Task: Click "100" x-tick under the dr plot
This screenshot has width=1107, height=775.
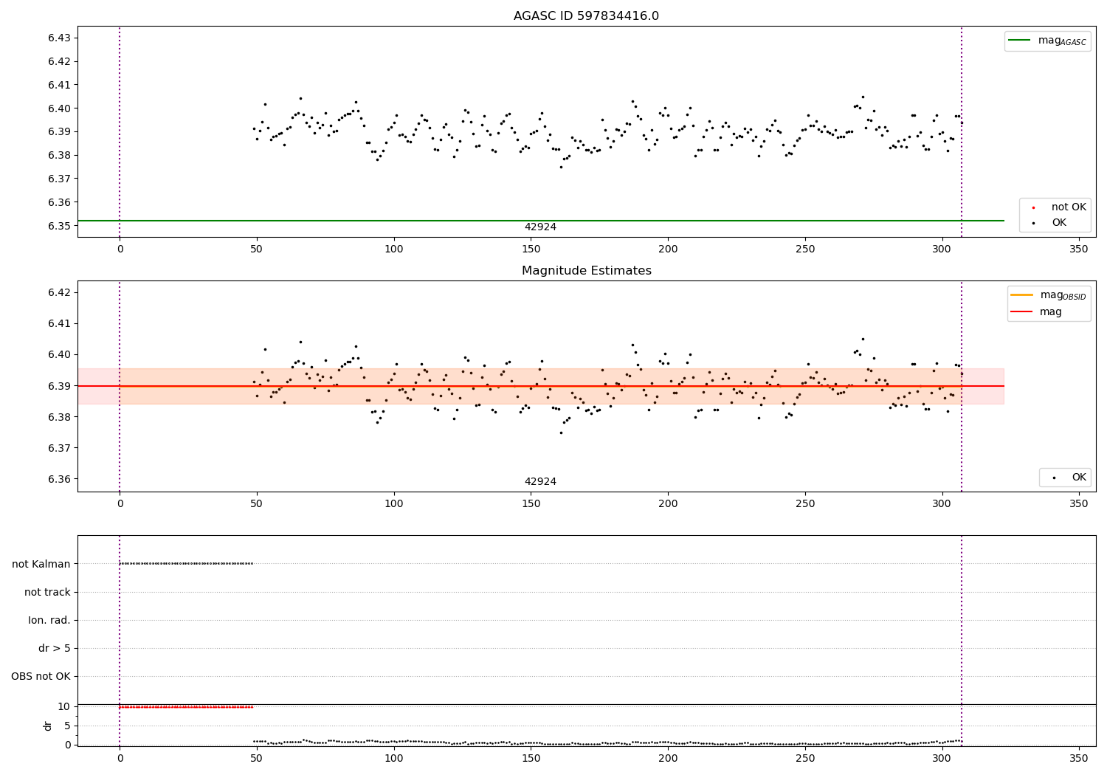Action: (393, 759)
